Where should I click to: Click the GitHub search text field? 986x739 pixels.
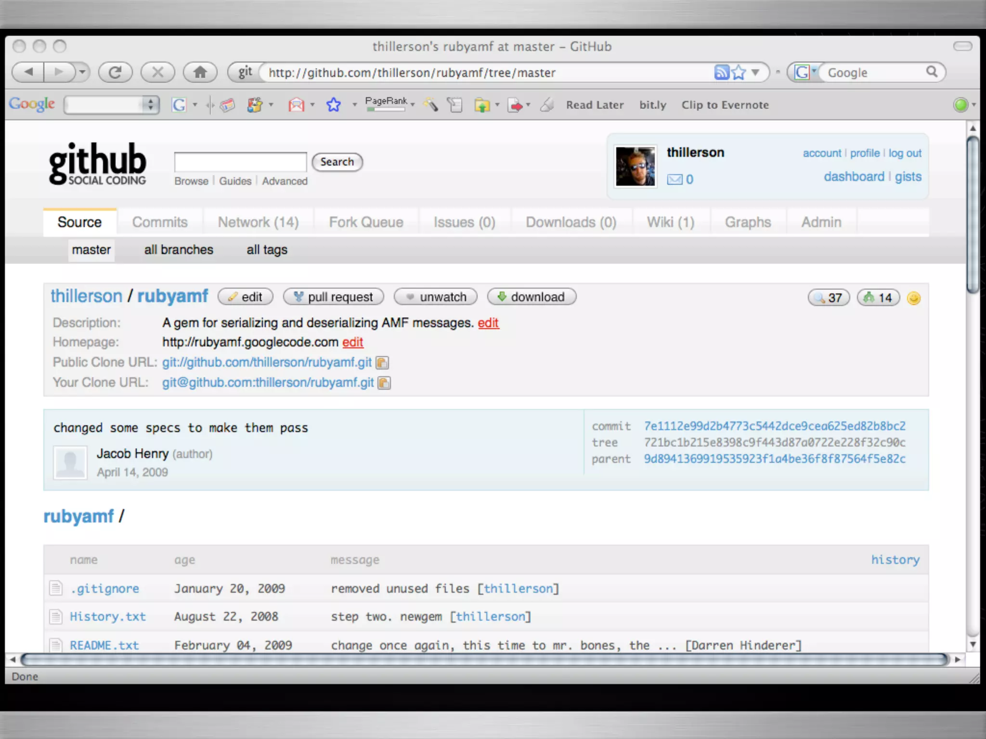tap(240, 162)
